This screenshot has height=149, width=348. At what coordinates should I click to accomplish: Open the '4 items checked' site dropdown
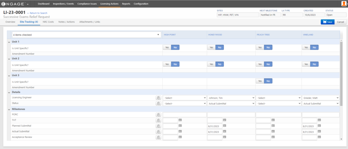[86, 35]
